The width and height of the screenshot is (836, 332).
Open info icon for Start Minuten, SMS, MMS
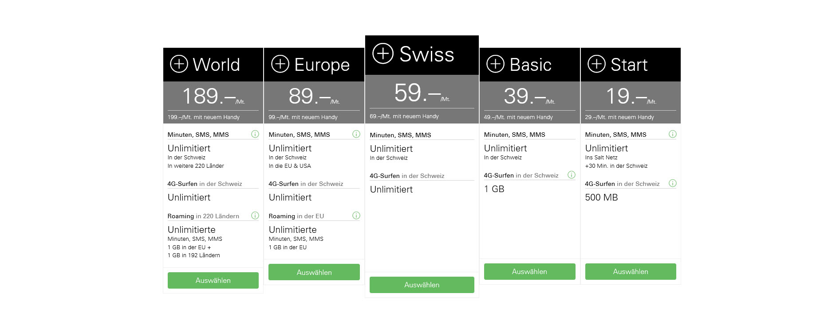673,134
